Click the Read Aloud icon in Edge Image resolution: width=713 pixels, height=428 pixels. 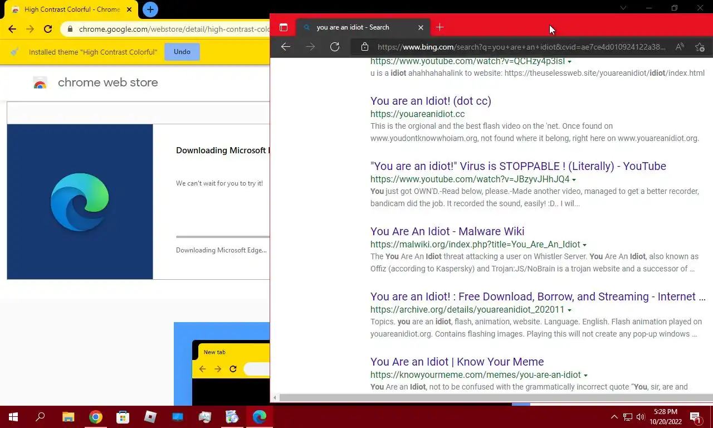pyautogui.click(x=680, y=47)
